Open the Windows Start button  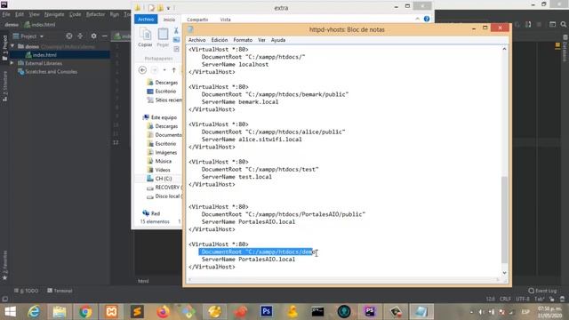[x=10, y=312]
